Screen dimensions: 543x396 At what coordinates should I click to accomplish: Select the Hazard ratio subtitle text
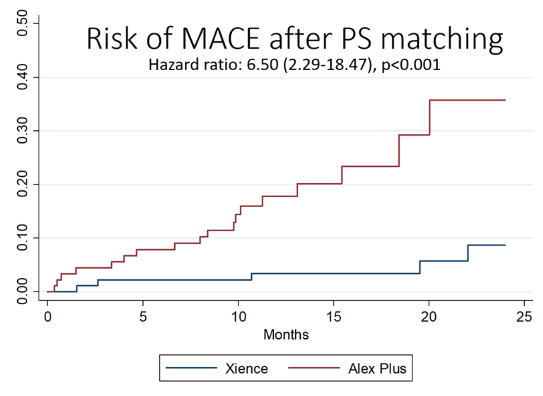(x=294, y=64)
